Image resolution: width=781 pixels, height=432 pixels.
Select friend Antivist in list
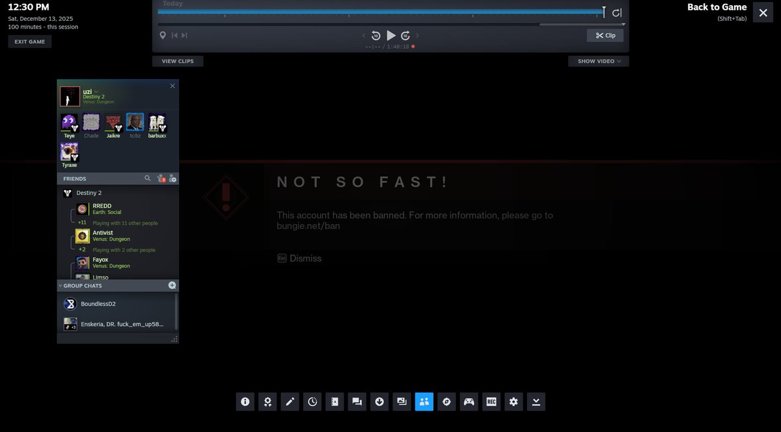117,236
